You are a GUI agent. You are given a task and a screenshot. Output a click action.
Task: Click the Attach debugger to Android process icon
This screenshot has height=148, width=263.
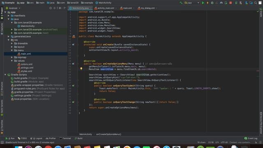coord(226,3)
